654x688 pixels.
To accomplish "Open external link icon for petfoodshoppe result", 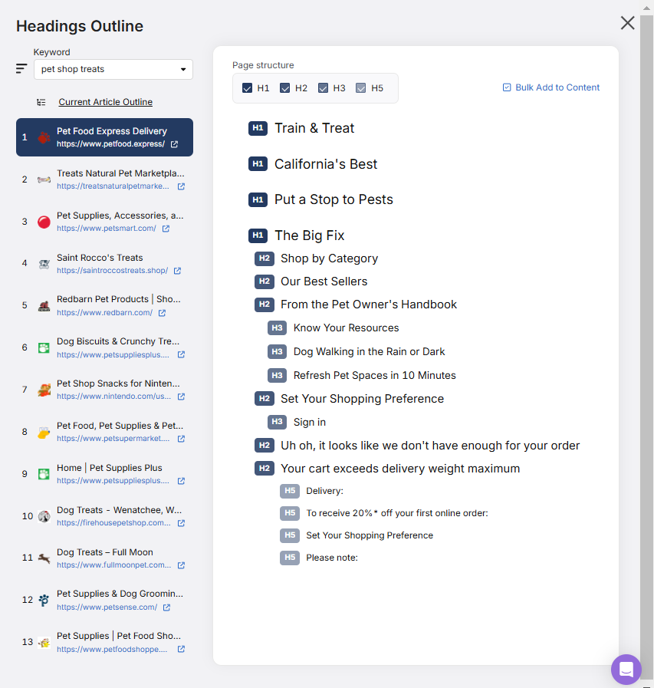I will [x=181, y=649].
